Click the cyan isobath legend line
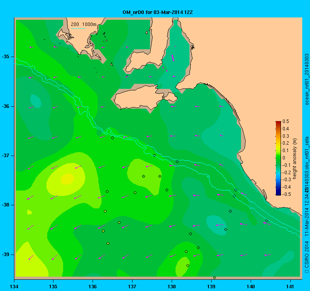This screenshot has width=310, height=291. click(x=78, y=28)
